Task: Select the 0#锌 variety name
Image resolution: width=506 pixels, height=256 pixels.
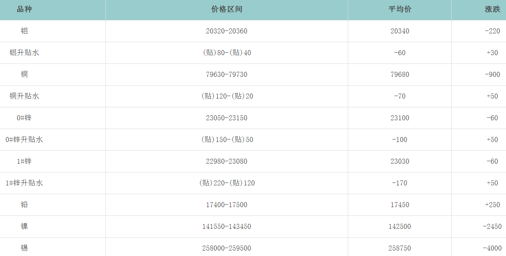Action: click(x=24, y=118)
